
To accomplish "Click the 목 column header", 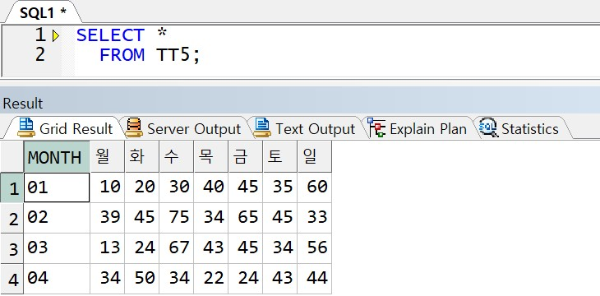I will tap(211, 156).
